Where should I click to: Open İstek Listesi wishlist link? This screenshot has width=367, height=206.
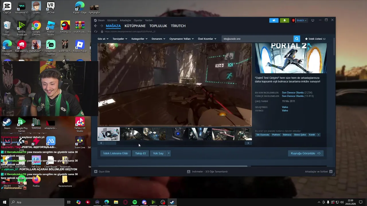(315, 39)
